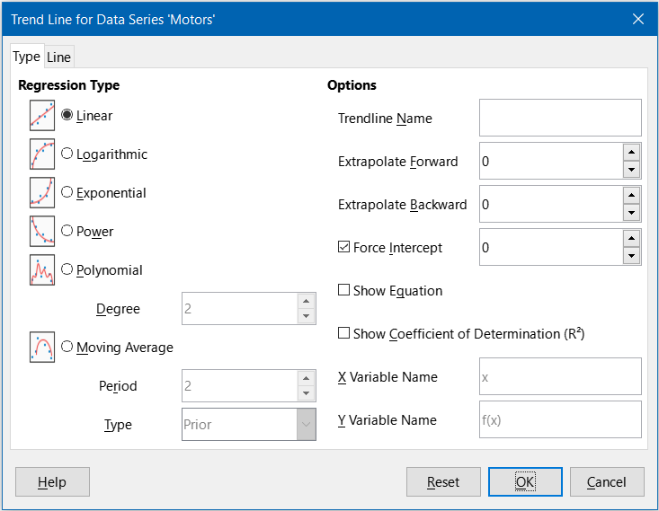Switch to the Line tab

click(58, 57)
